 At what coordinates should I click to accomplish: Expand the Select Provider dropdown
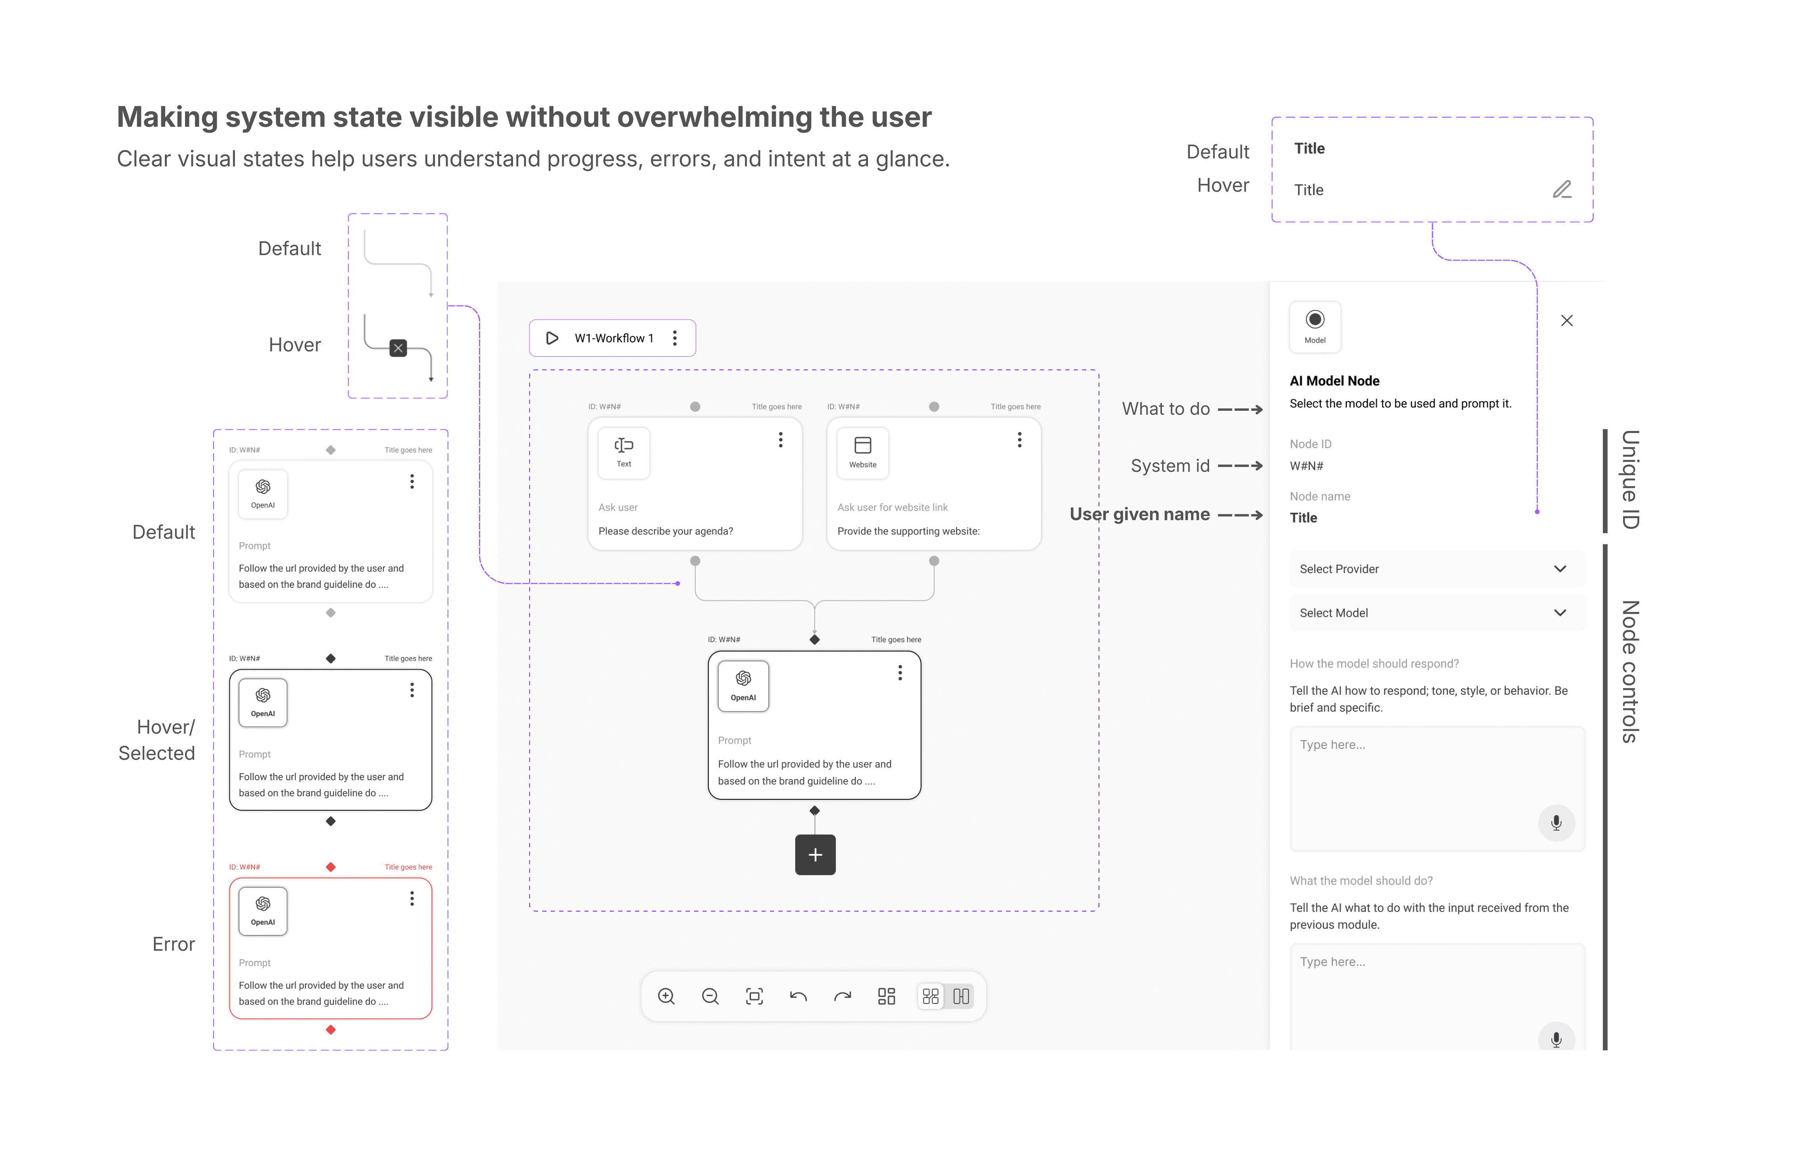tap(1437, 569)
